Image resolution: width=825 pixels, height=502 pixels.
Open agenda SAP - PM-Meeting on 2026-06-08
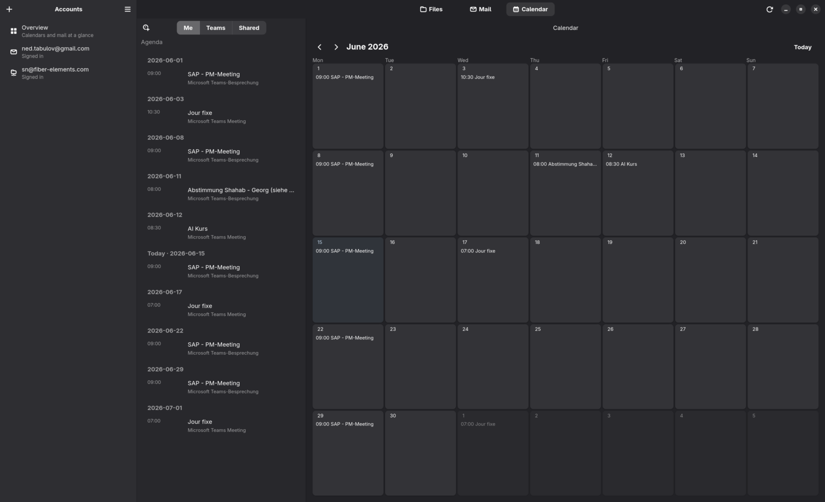[221, 155]
